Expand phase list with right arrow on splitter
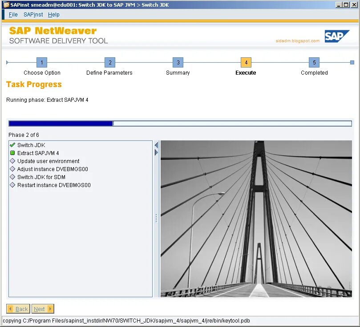The width and height of the screenshot is (360, 327). click(156, 152)
